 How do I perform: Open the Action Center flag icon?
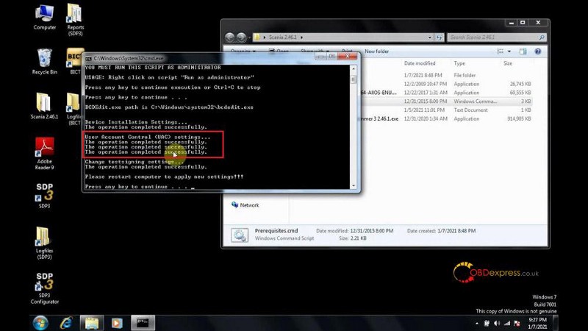517,323
